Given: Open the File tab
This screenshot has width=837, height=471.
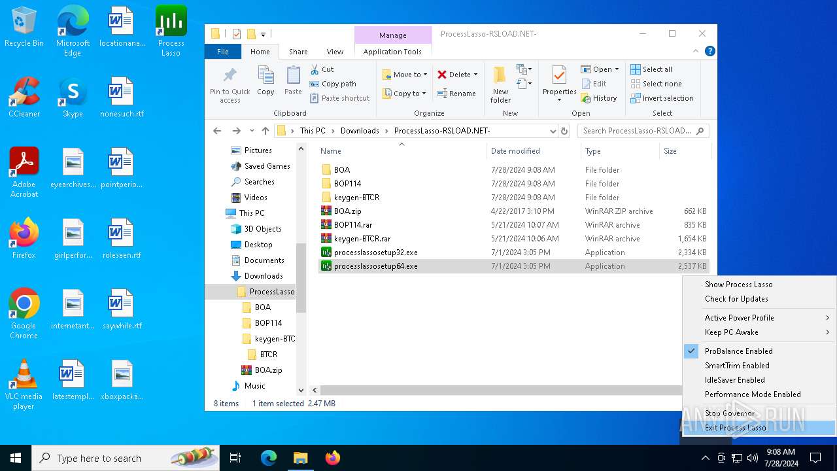Looking at the screenshot, I should [223, 52].
